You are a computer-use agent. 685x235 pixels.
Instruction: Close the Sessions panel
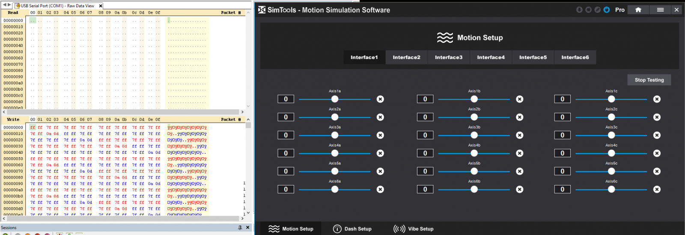(247, 228)
